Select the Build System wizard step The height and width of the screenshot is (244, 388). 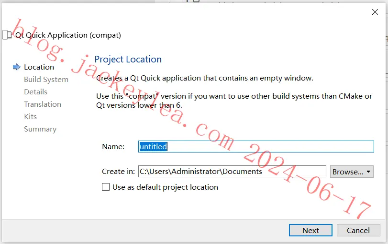(x=46, y=80)
